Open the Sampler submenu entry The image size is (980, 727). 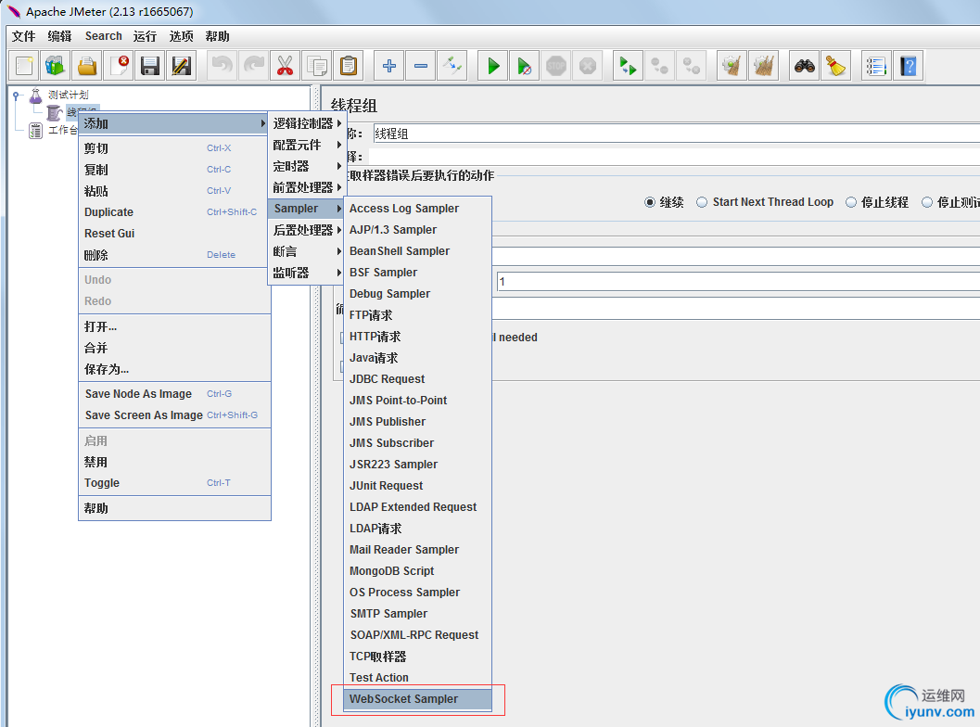(306, 209)
